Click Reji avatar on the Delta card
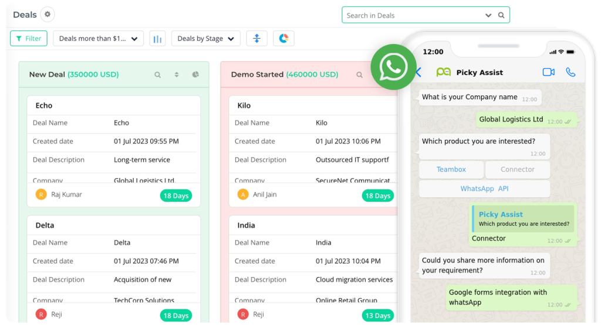This screenshot has height=325, width=601. pyautogui.click(x=41, y=314)
